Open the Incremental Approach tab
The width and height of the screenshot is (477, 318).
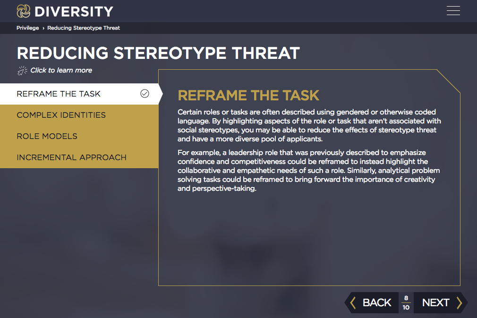pyautogui.click(x=79, y=157)
